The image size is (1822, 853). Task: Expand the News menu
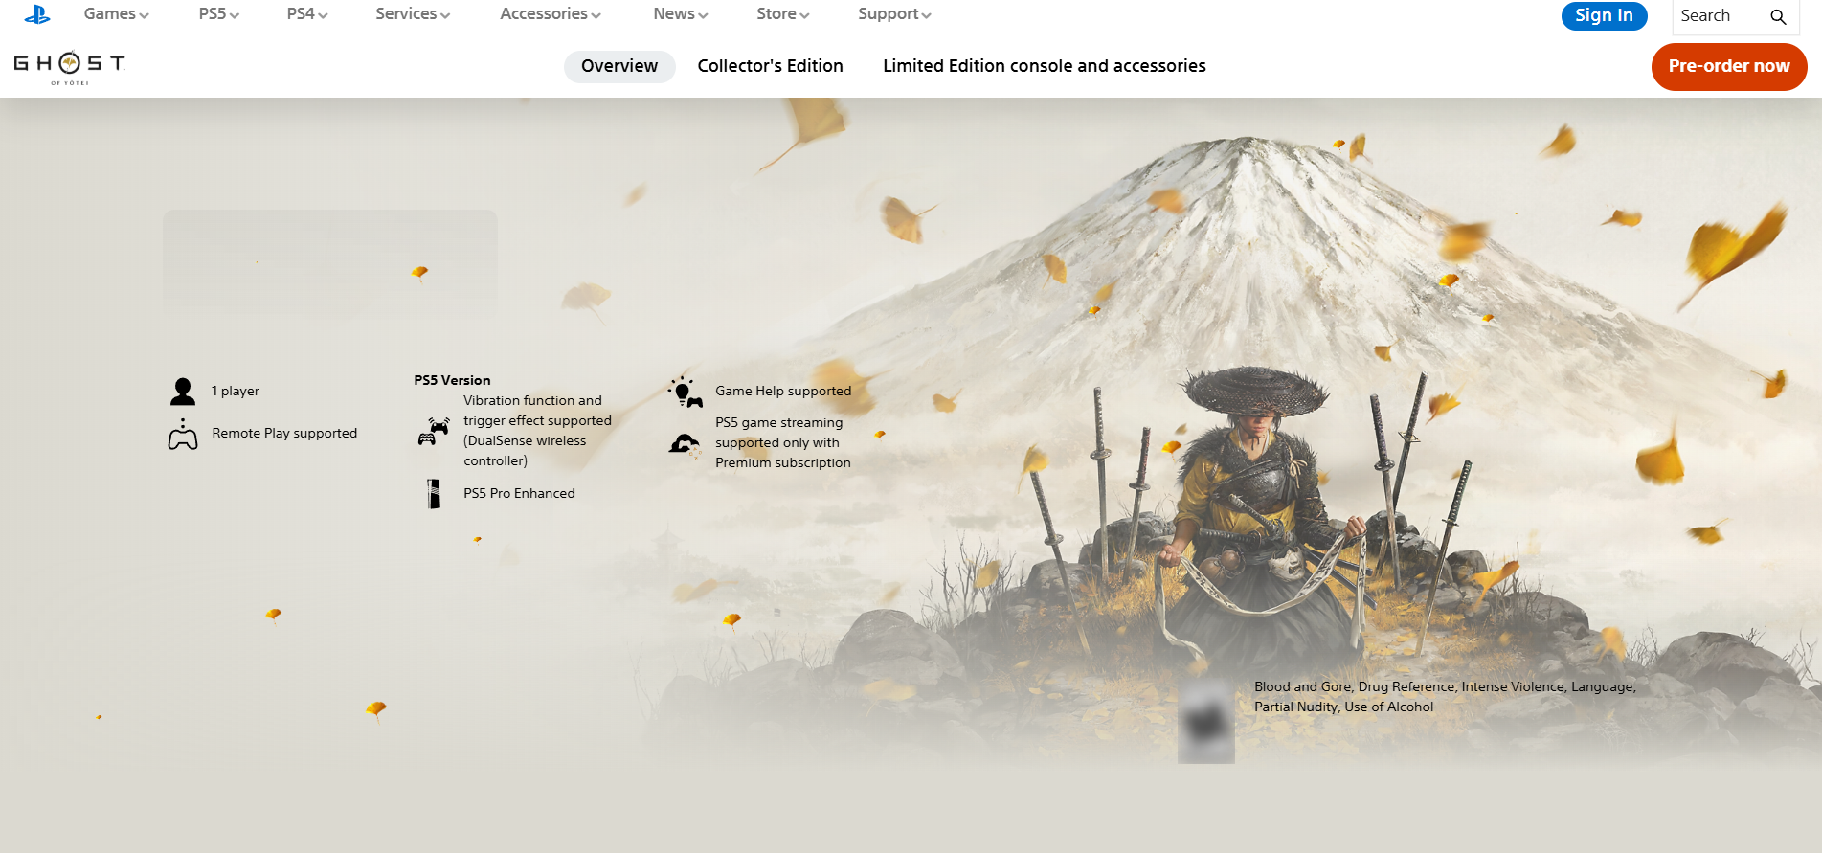(x=681, y=14)
